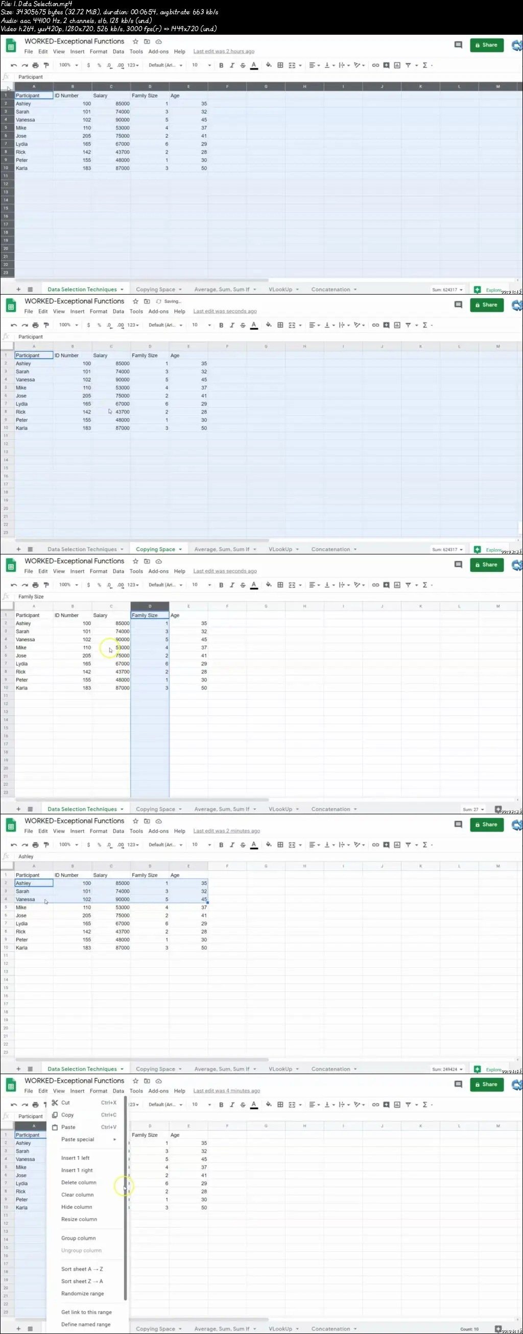The image size is (523, 1334).
Task: Toggle Bold in frame saying 2 hours ago
Action: (221, 65)
